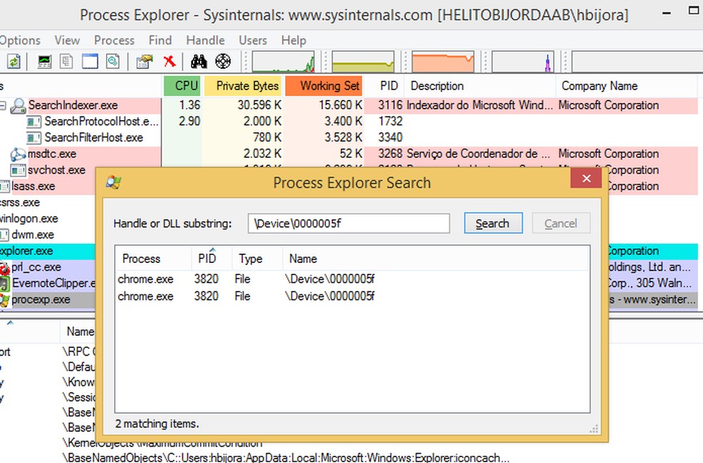Collapse the SearchIndexer.exe tree node
This screenshot has width=703, height=463.
pyautogui.click(x=3, y=106)
